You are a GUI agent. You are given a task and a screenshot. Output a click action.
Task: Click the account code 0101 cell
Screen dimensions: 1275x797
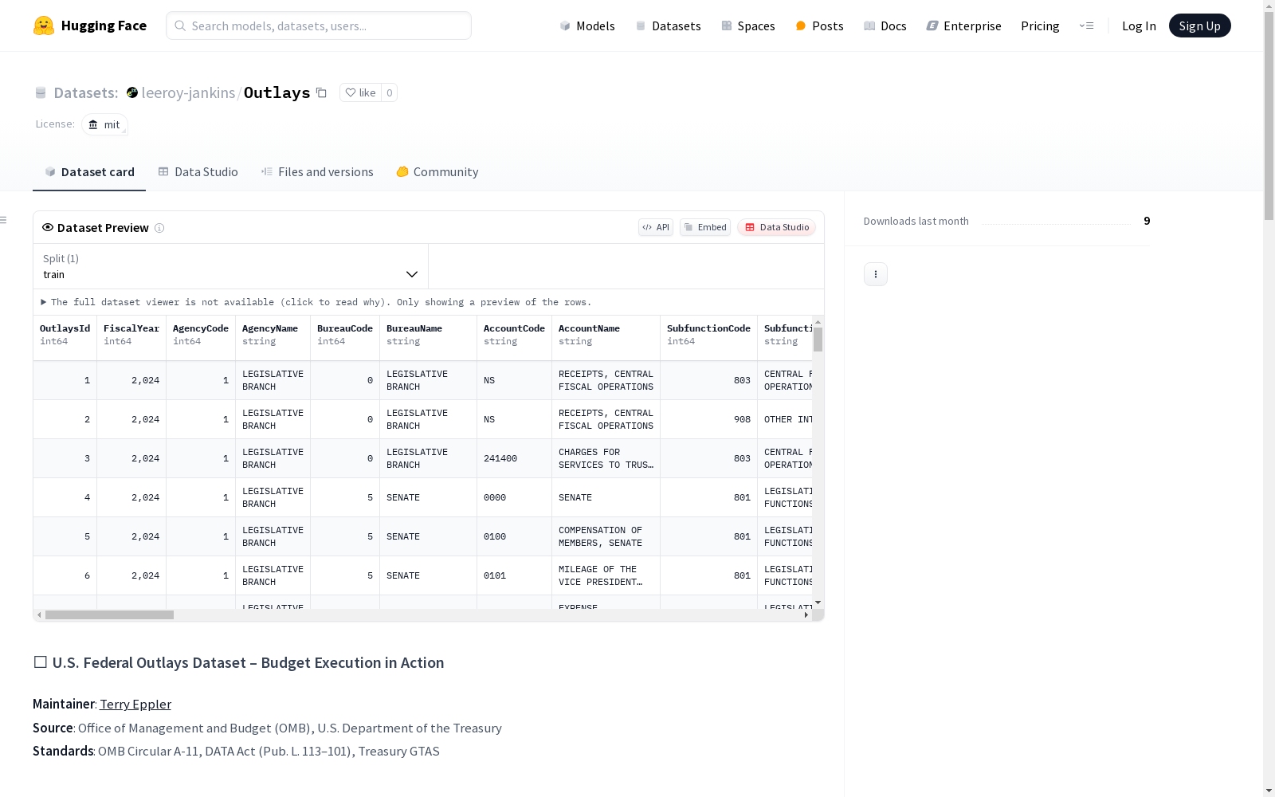(515, 575)
